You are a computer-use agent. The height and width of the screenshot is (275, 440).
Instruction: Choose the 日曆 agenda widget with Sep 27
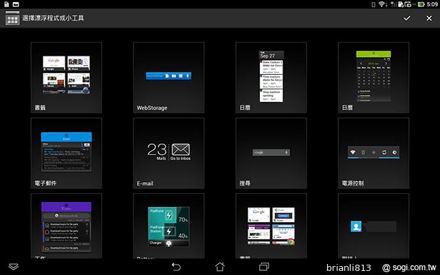(271, 78)
